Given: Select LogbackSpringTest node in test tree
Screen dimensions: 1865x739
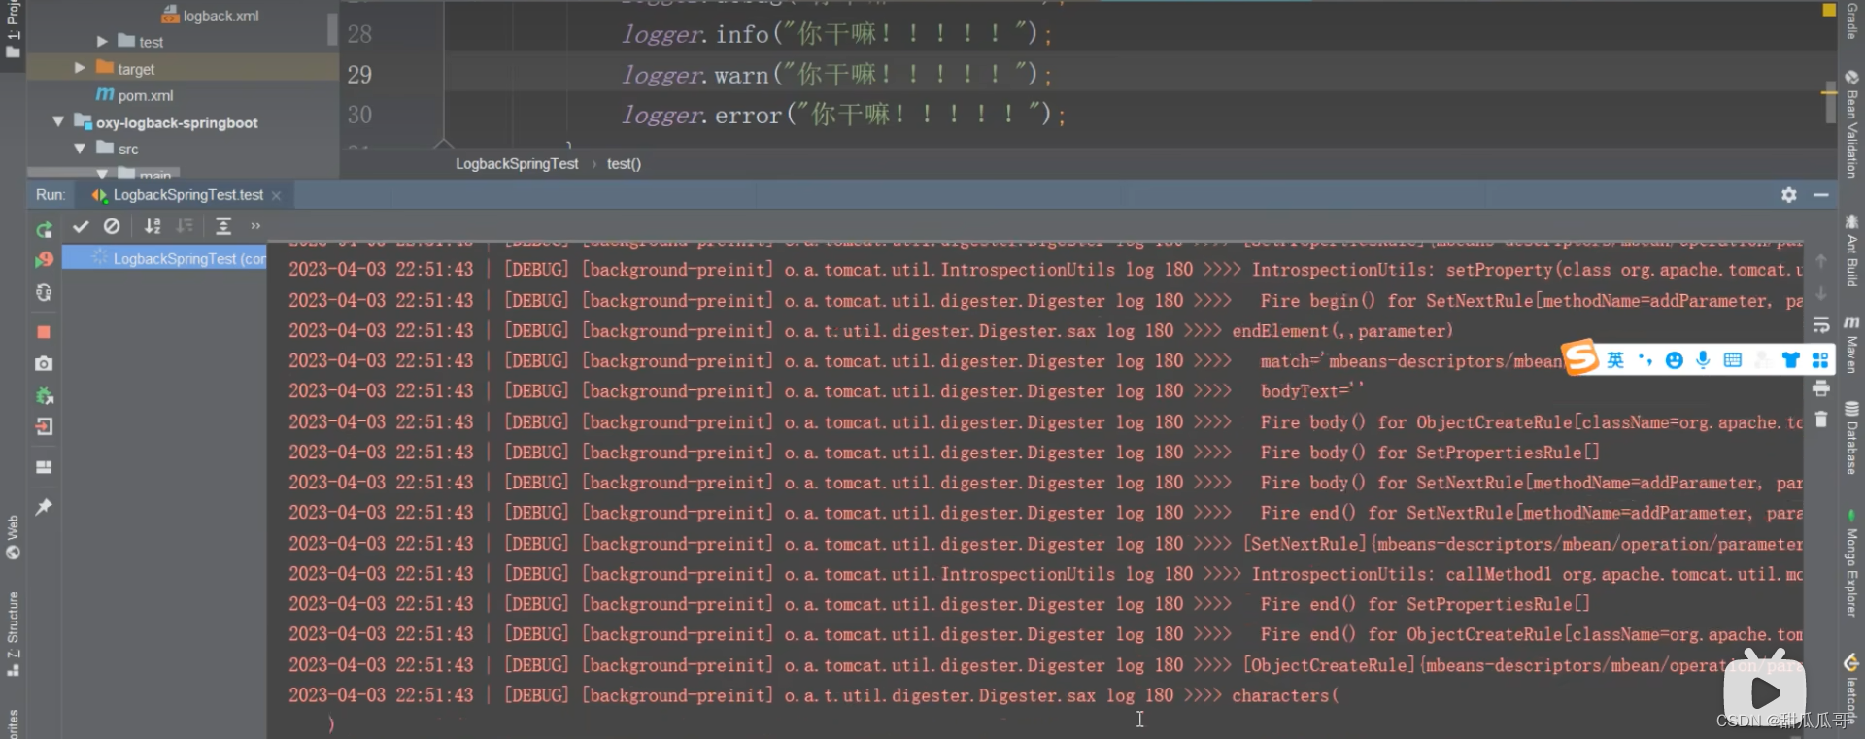Looking at the screenshot, I should coord(165,258).
